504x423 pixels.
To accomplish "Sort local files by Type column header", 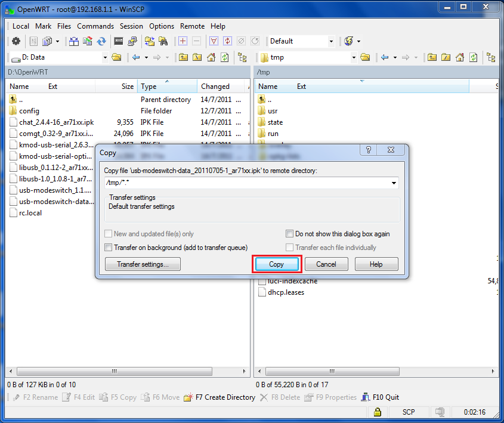I will 167,86.
